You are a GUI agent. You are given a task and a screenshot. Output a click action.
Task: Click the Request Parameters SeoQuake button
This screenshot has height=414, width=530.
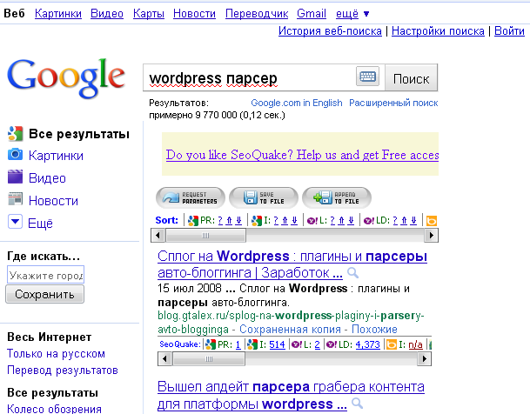[191, 198]
